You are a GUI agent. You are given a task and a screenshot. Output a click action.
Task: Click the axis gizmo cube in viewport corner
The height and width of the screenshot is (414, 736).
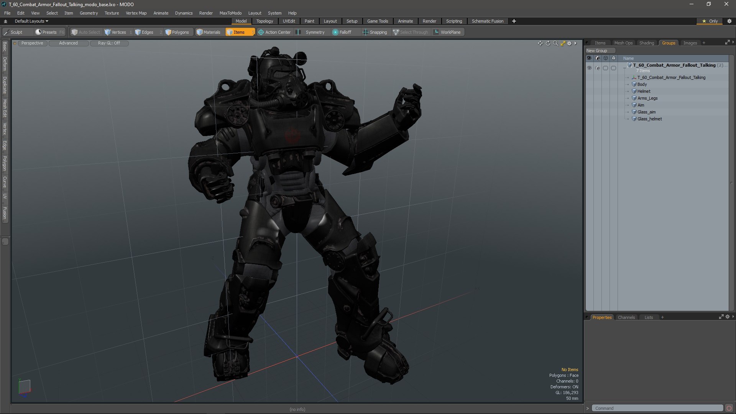click(24, 387)
